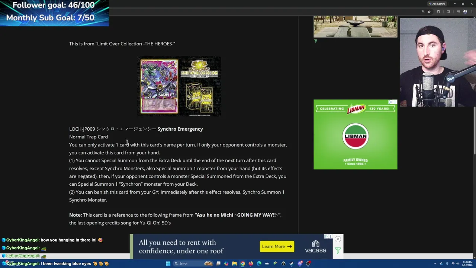476x268 pixels.
Task: Click the green Freestar icon under the top ad
Action: pos(316,41)
